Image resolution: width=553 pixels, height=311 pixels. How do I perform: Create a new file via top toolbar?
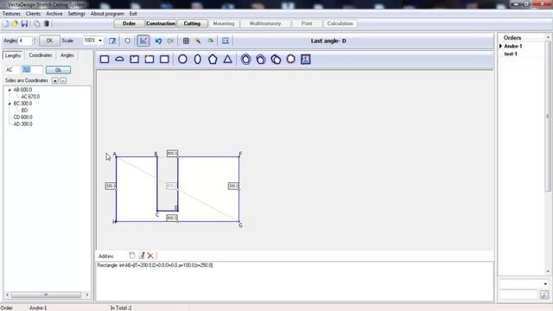click(x=6, y=23)
